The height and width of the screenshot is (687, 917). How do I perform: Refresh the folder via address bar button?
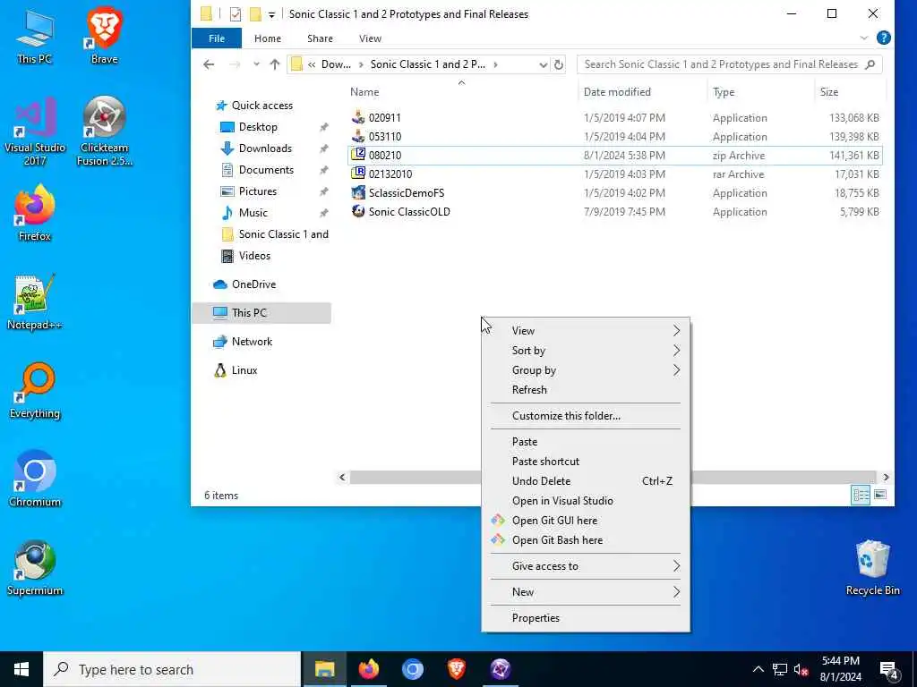tap(559, 64)
